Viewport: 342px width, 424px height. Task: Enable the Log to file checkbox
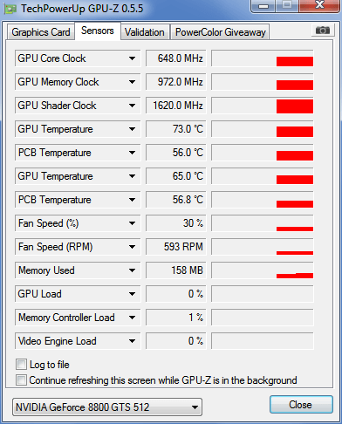click(x=21, y=365)
